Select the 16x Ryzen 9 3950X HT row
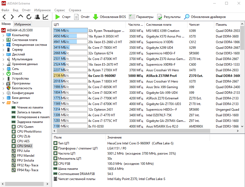The height and width of the screenshot is (187, 245). (x=146, y=36)
